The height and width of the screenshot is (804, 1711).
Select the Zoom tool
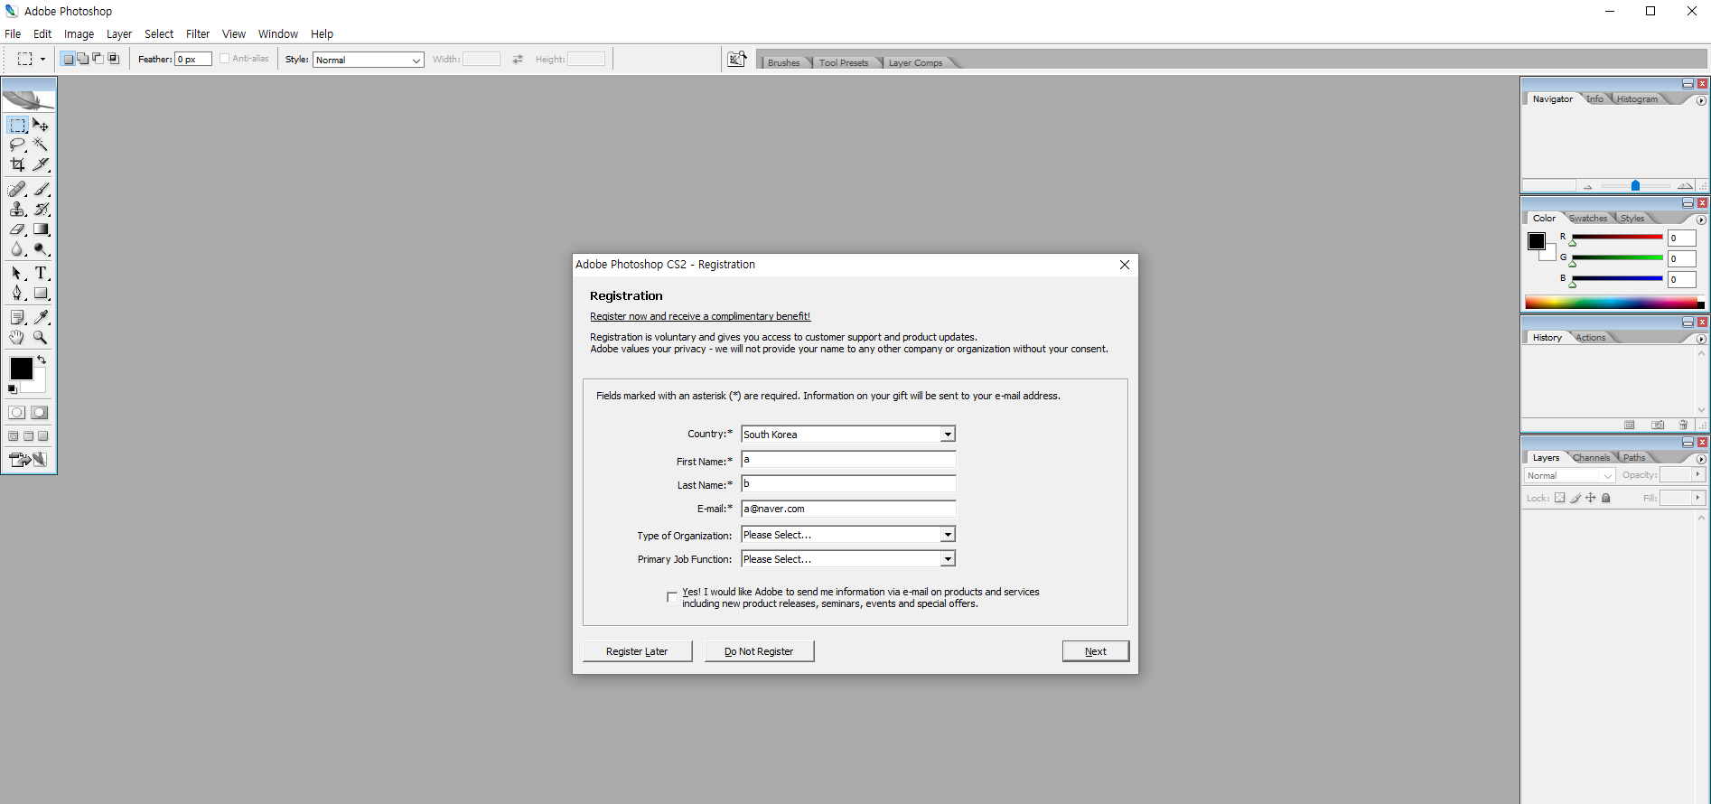click(41, 338)
